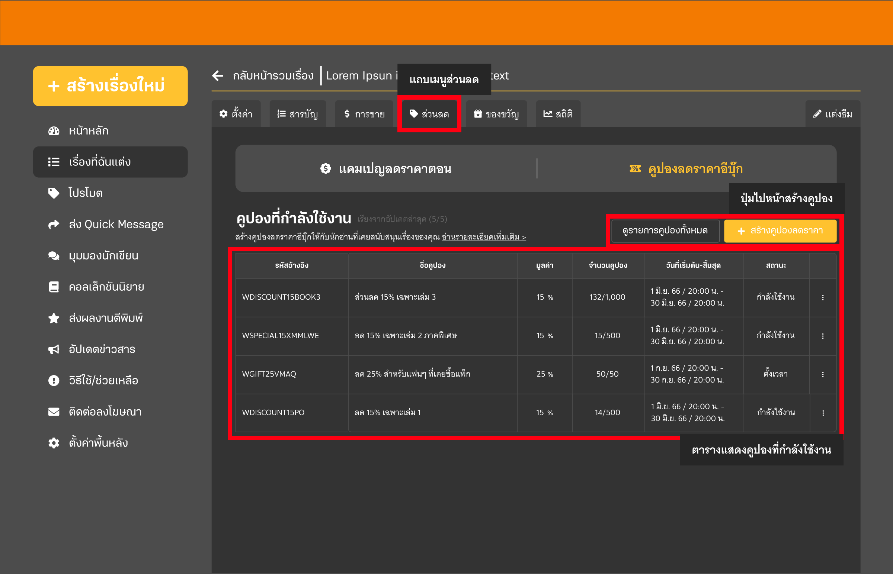Open more options for WDISCOUNT15PO row
The height and width of the screenshot is (574, 893).
[823, 413]
